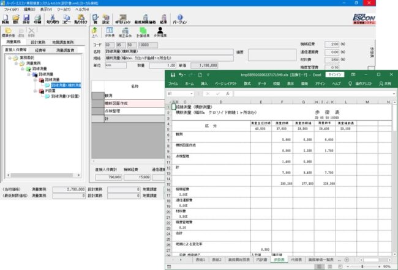Screen dimensions: 398x270
Task: Click the 設定 settings toolbar icon
Action: 105,19
